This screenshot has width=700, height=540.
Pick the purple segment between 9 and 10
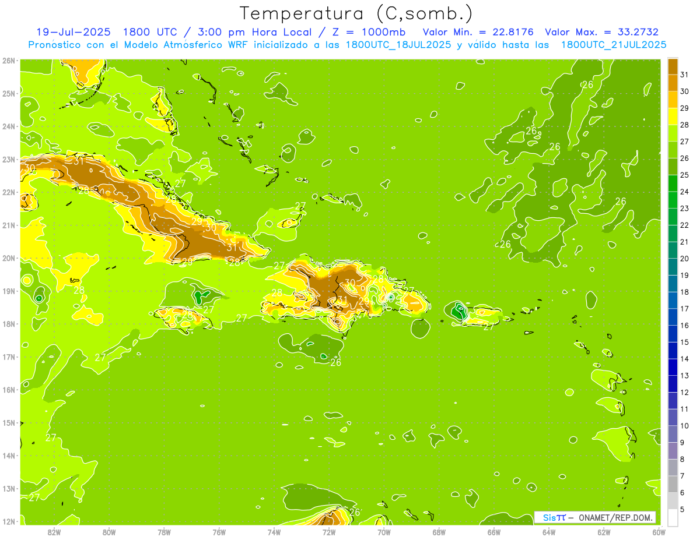(x=673, y=434)
